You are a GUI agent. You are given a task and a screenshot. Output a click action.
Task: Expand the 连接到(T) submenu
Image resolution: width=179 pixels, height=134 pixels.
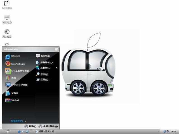coord(46,68)
